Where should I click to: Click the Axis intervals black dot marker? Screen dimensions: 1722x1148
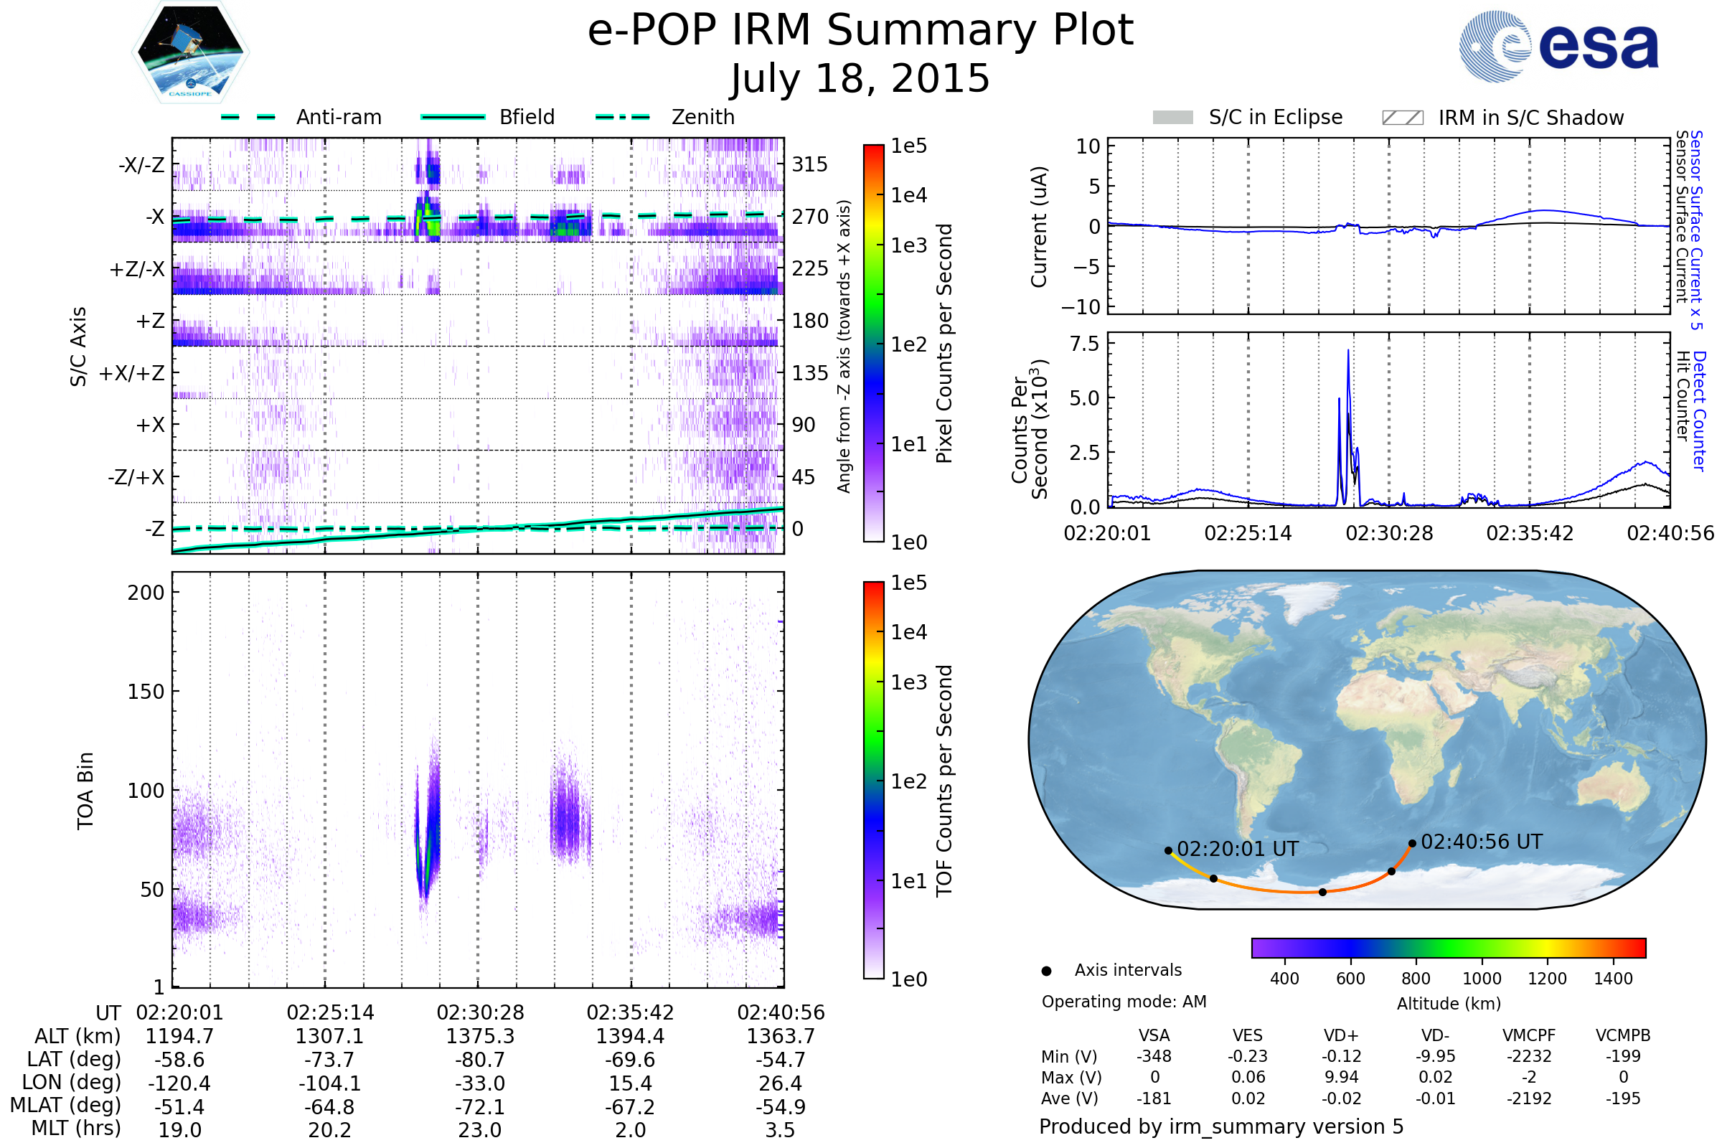point(1046,971)
